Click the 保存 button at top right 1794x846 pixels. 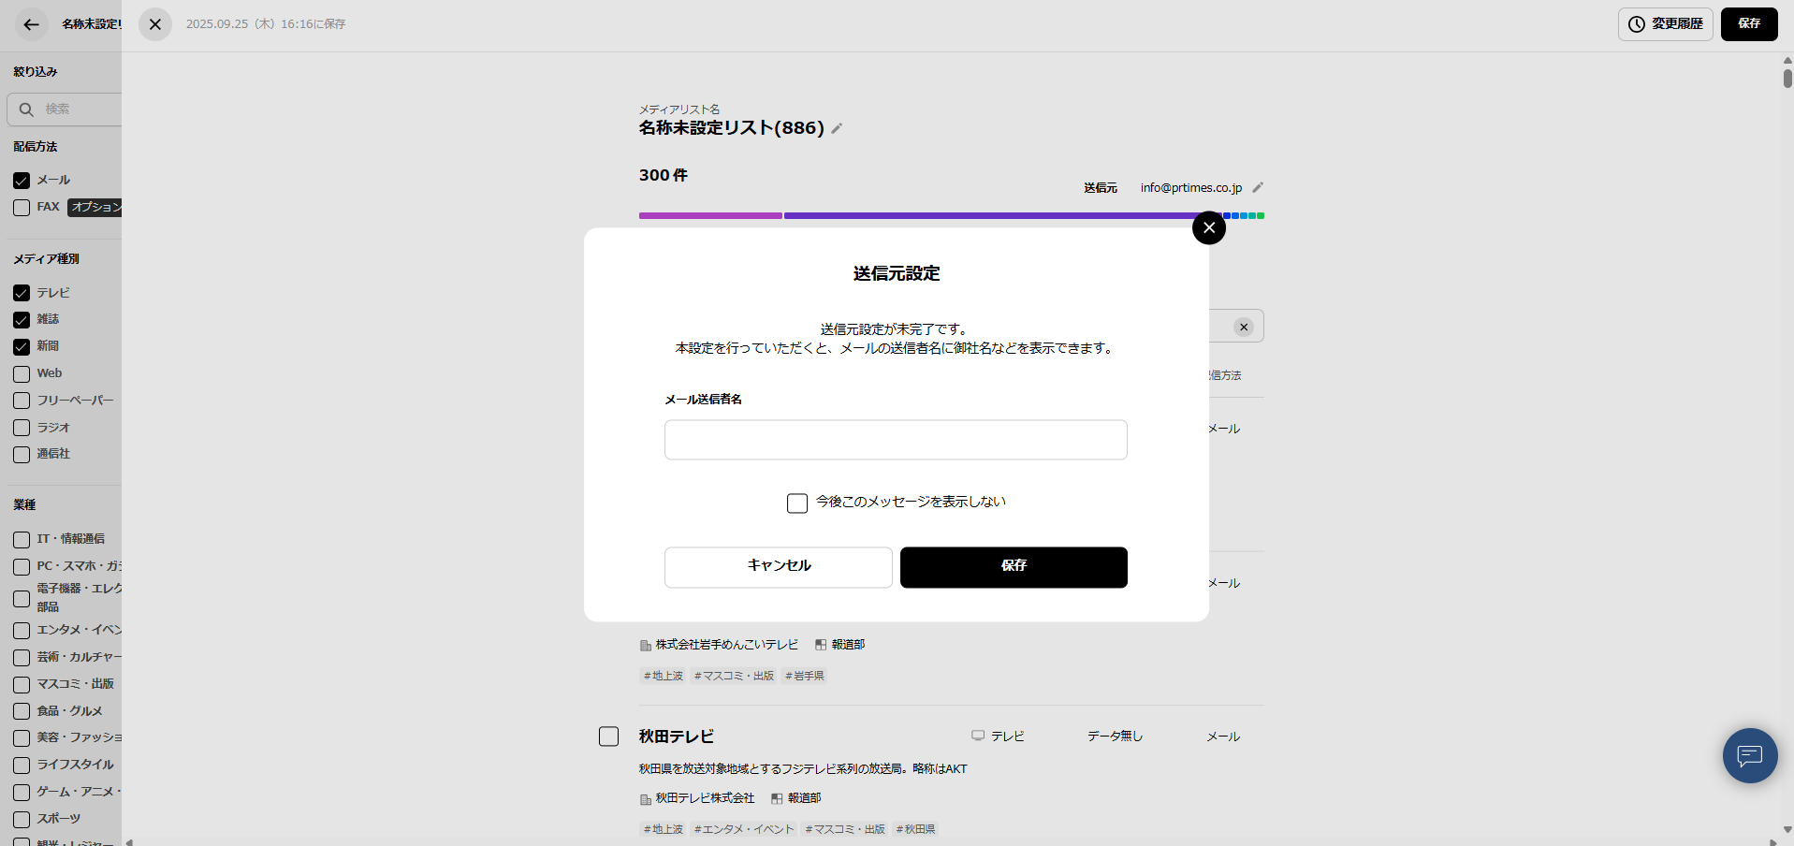pos(1748,24)
